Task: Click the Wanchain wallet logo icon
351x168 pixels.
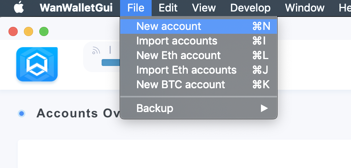Action: [37, 64]
